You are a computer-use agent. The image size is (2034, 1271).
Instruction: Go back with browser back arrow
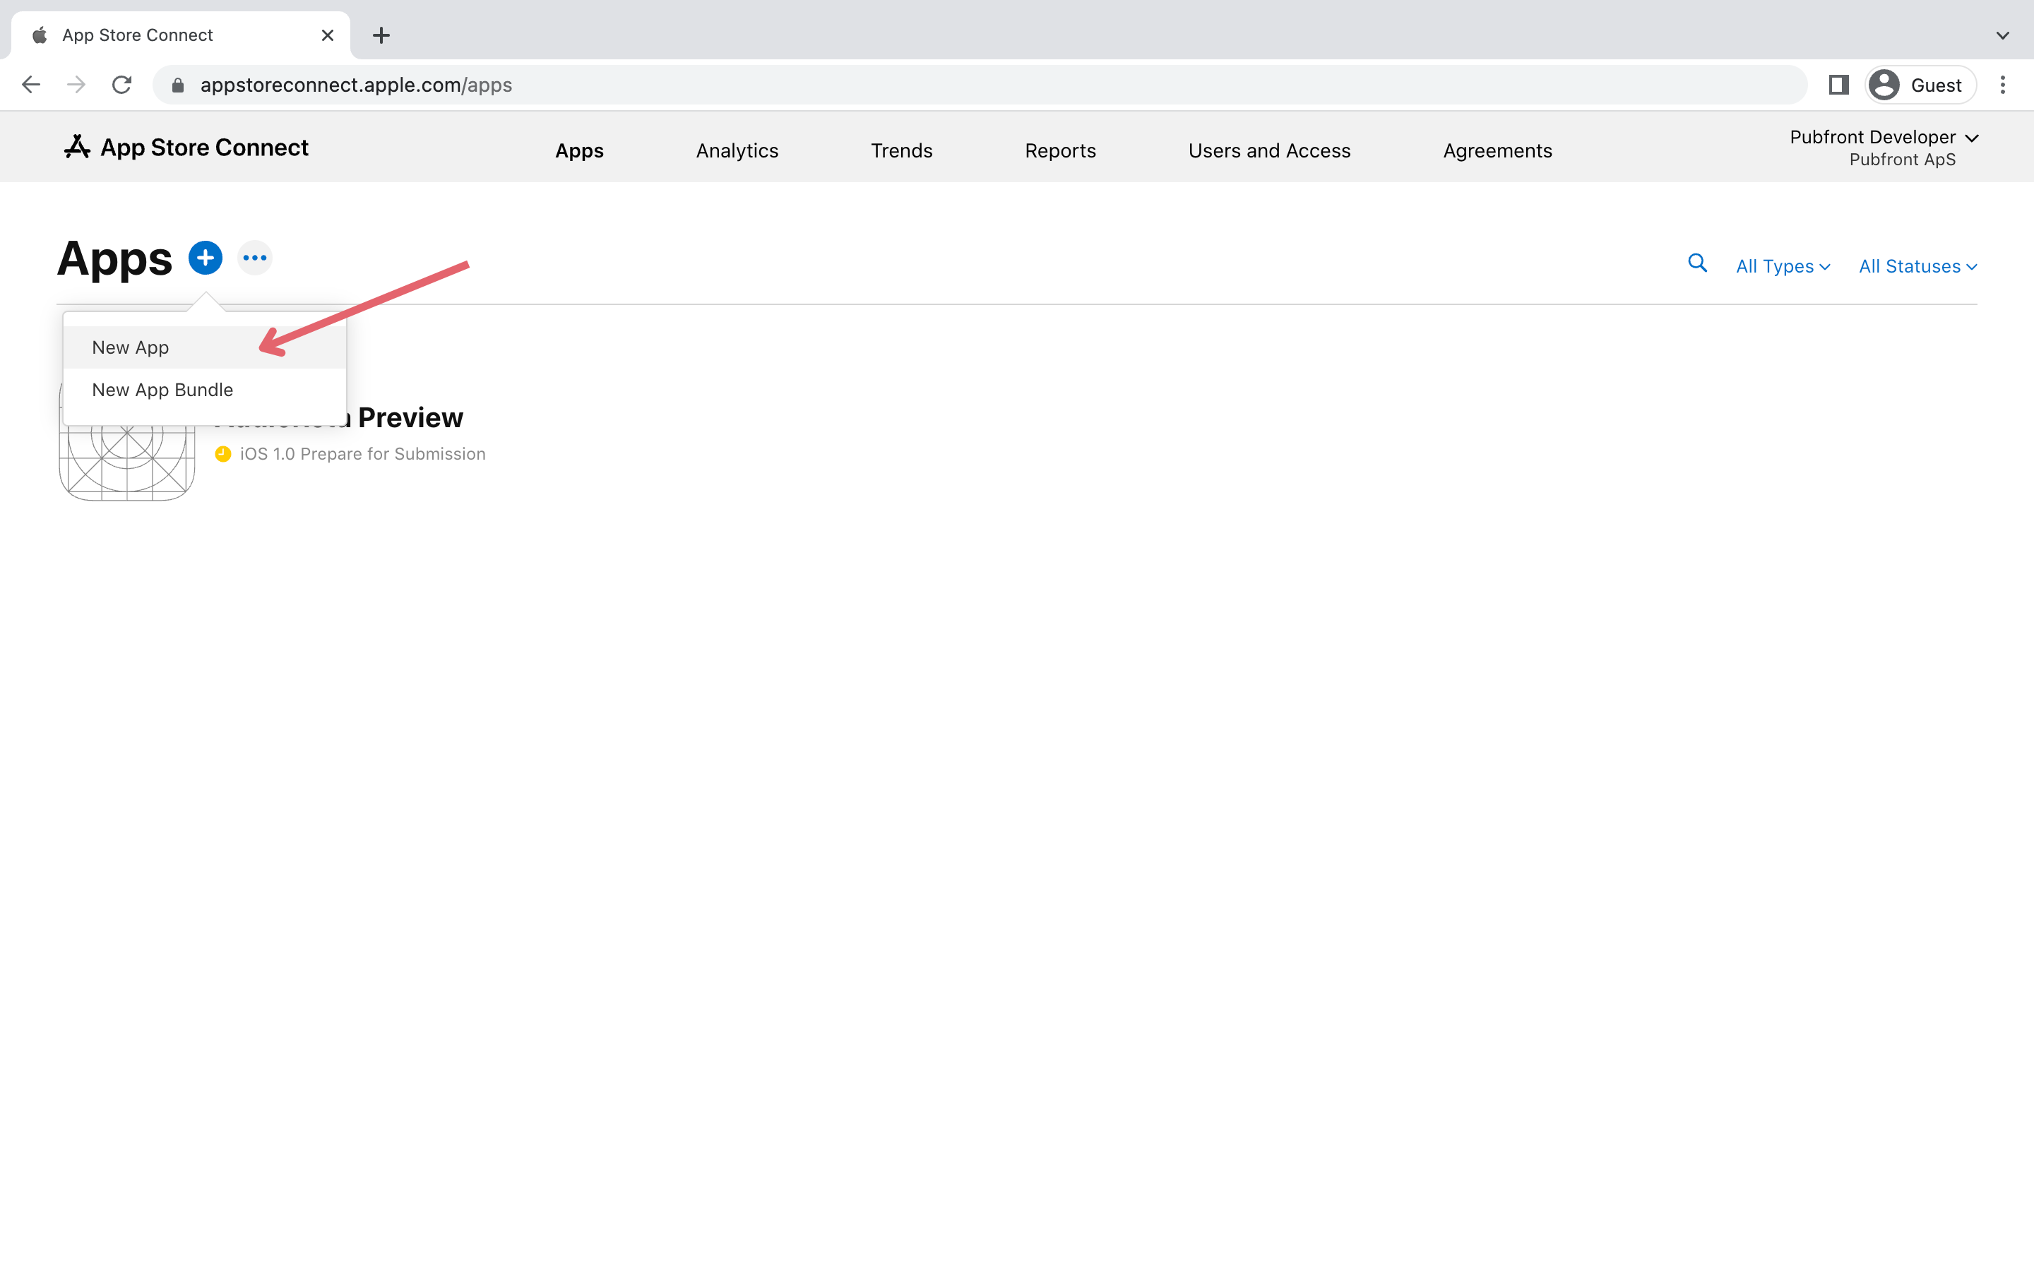[31, 85]
